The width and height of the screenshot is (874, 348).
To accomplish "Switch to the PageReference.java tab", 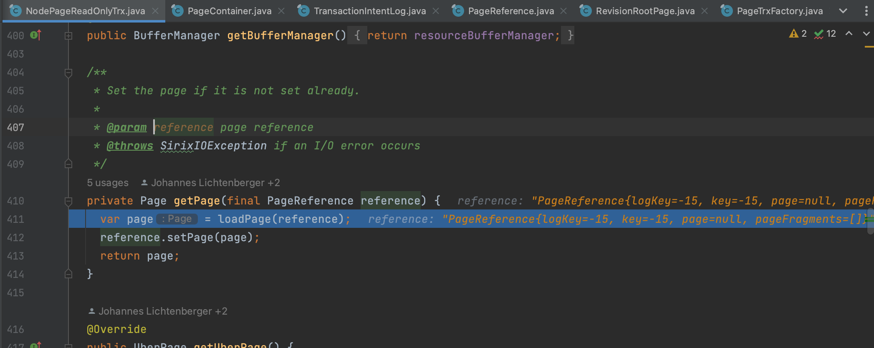I will tap(511, 11).
